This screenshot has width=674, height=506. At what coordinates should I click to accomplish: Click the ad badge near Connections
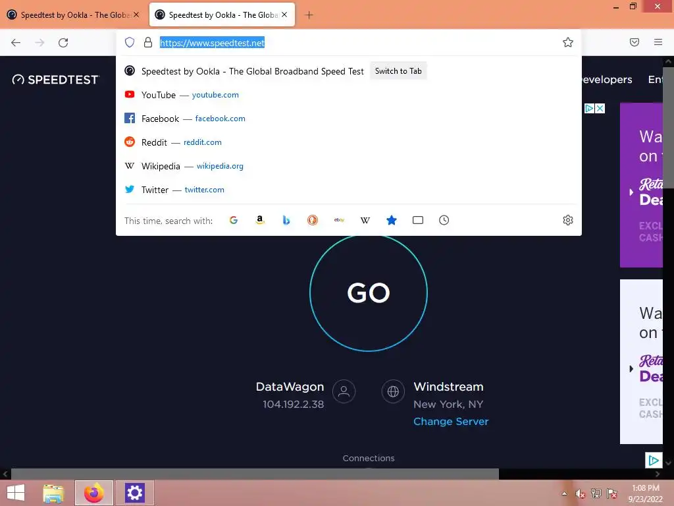click(x=654, y=461)
